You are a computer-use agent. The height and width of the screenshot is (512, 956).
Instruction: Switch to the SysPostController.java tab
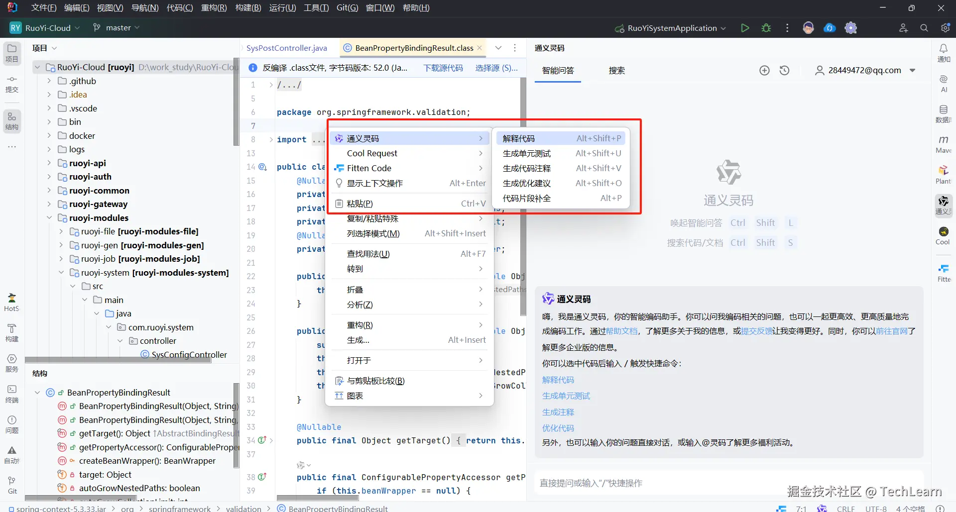(287, 48)
